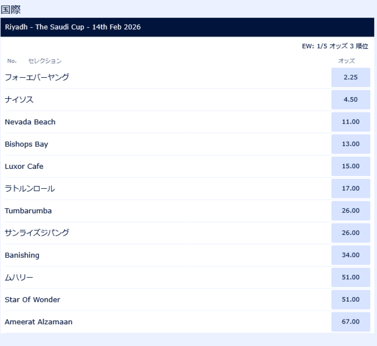
Task: Add Luxor Cafe 15.00 odds to betslip
Action: [350, 167]
